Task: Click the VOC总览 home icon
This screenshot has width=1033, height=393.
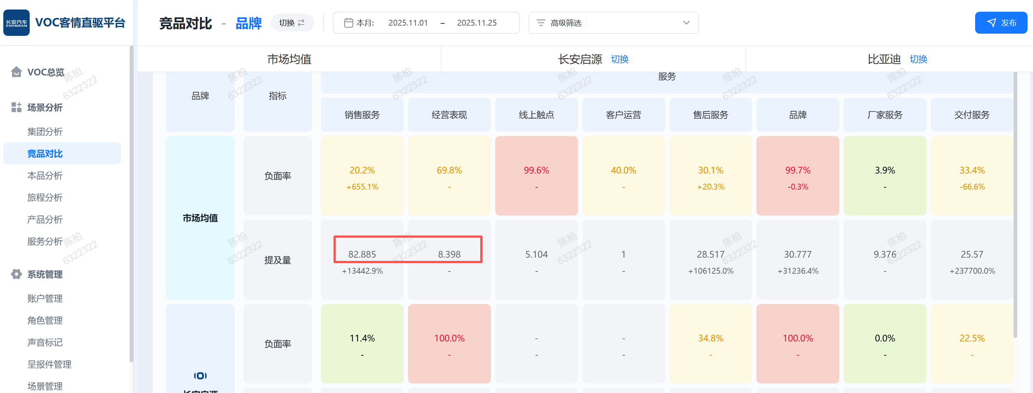Action: 16,72
